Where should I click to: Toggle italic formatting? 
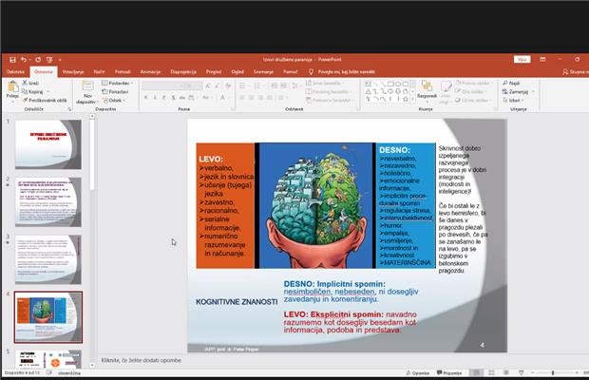(x=155, y=98)
